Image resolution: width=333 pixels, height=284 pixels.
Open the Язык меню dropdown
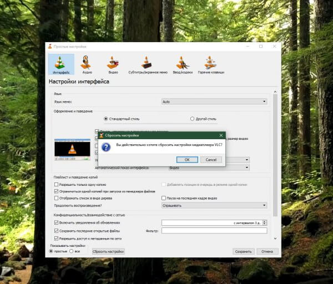[214, 102]
